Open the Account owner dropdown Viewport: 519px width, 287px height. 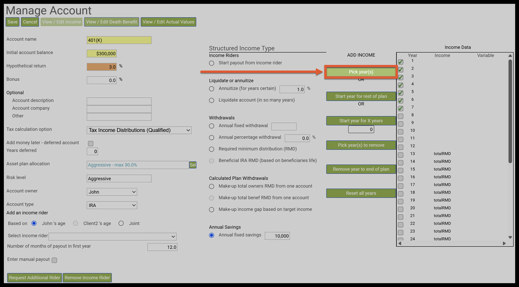(112, 192)
